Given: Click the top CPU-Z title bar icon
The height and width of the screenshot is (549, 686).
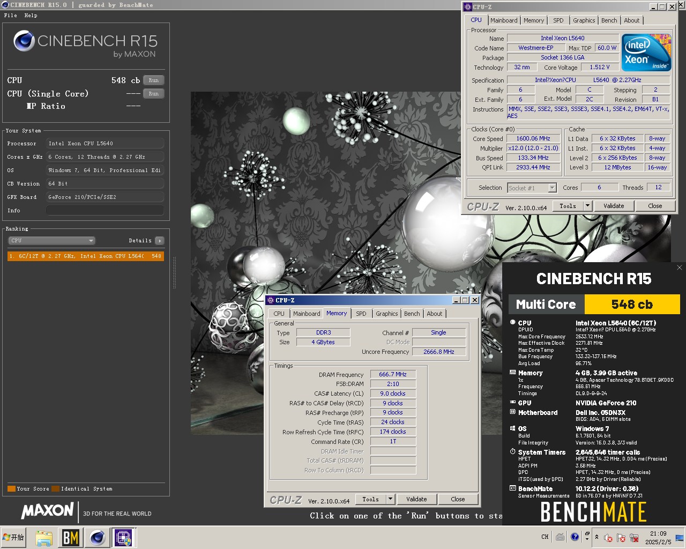Looking at the screenshot, I should point(467,7).
